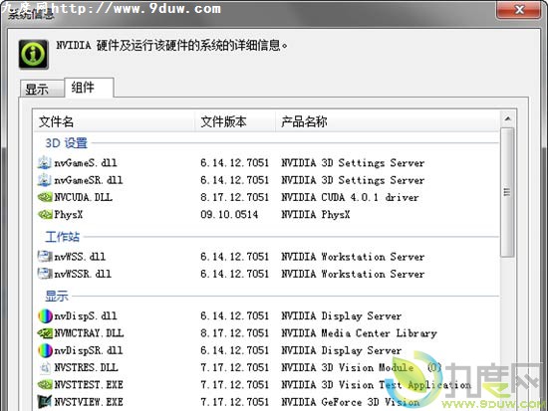Select the PhysX file name
The image size is (548, 411).
coord(69,214)
